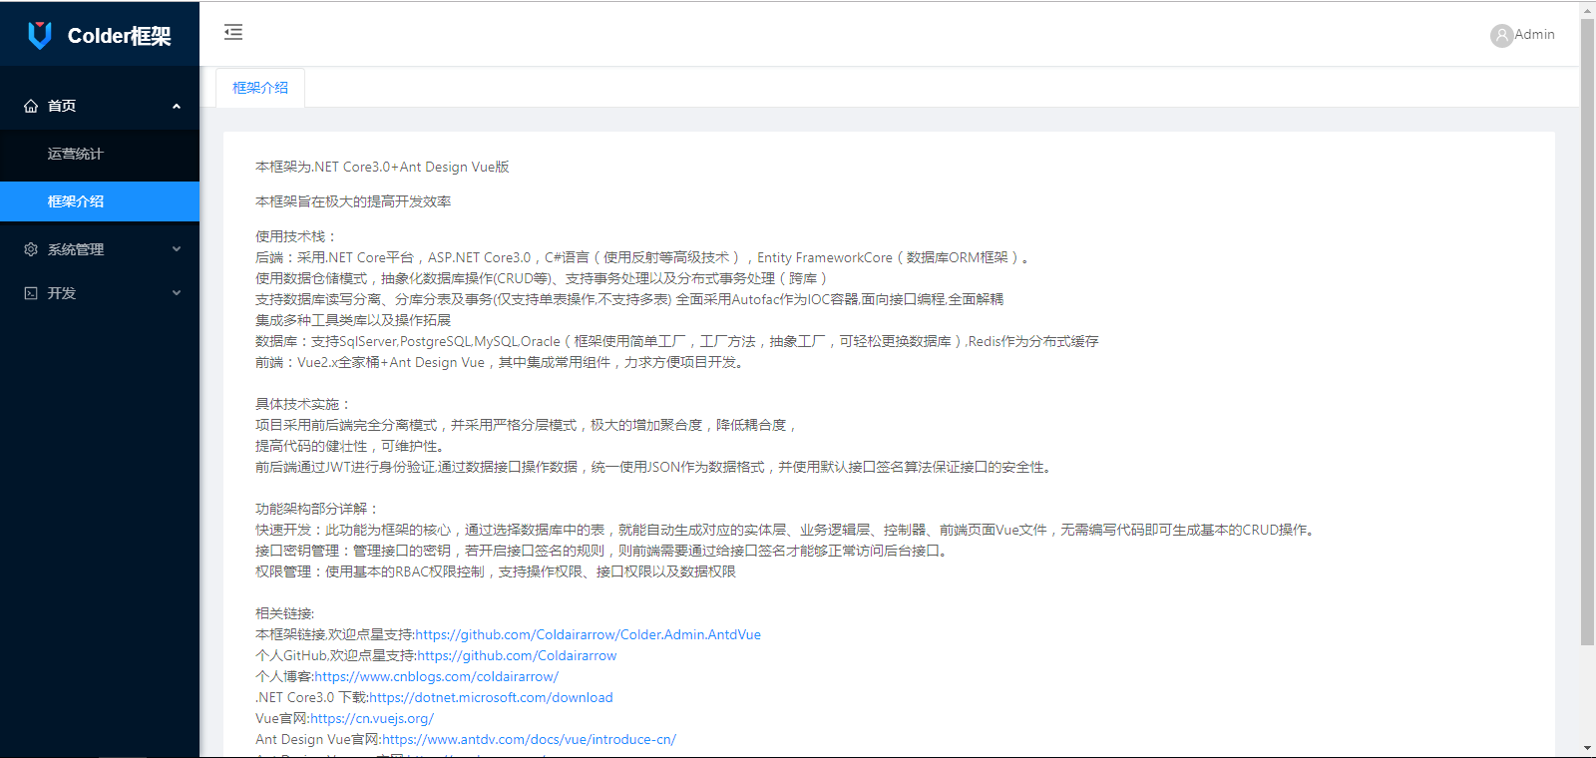Click the line starting 快速开发：此功能为框架的核心
Viewport: 1596px width, 758px height.
pyautogui.click(x=788, y=530)
